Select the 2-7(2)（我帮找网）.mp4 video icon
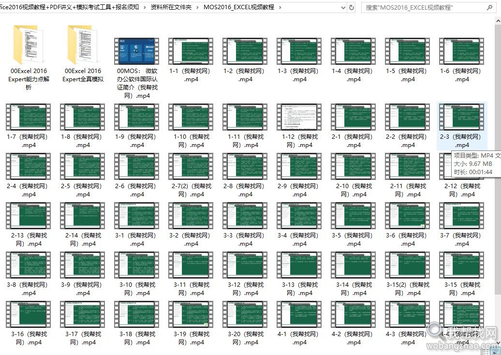This screenshot has width=501, height=355. [191, 166]
